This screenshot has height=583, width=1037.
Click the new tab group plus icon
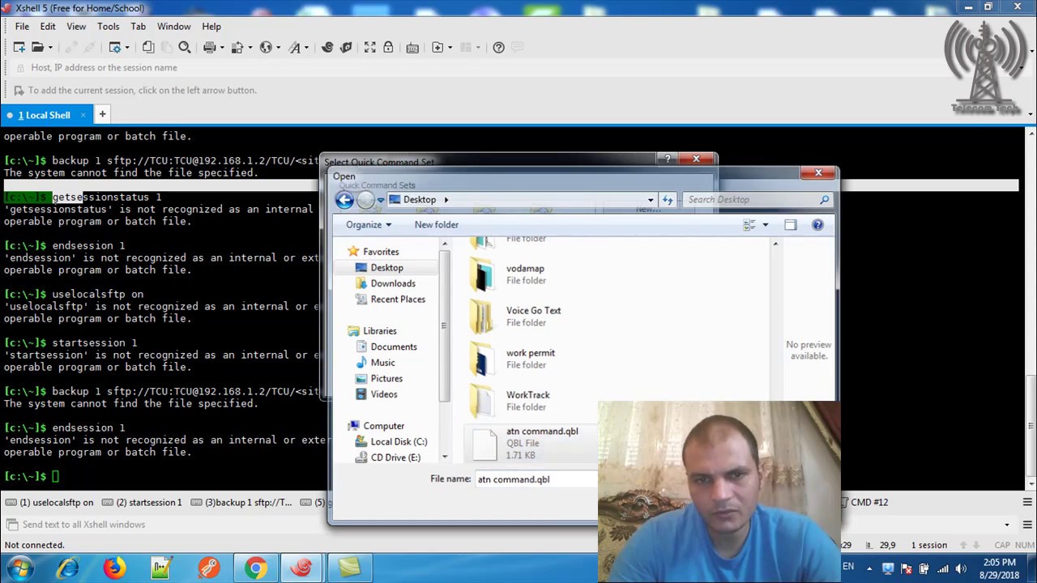pyautogui.click(x=437, y=47)
